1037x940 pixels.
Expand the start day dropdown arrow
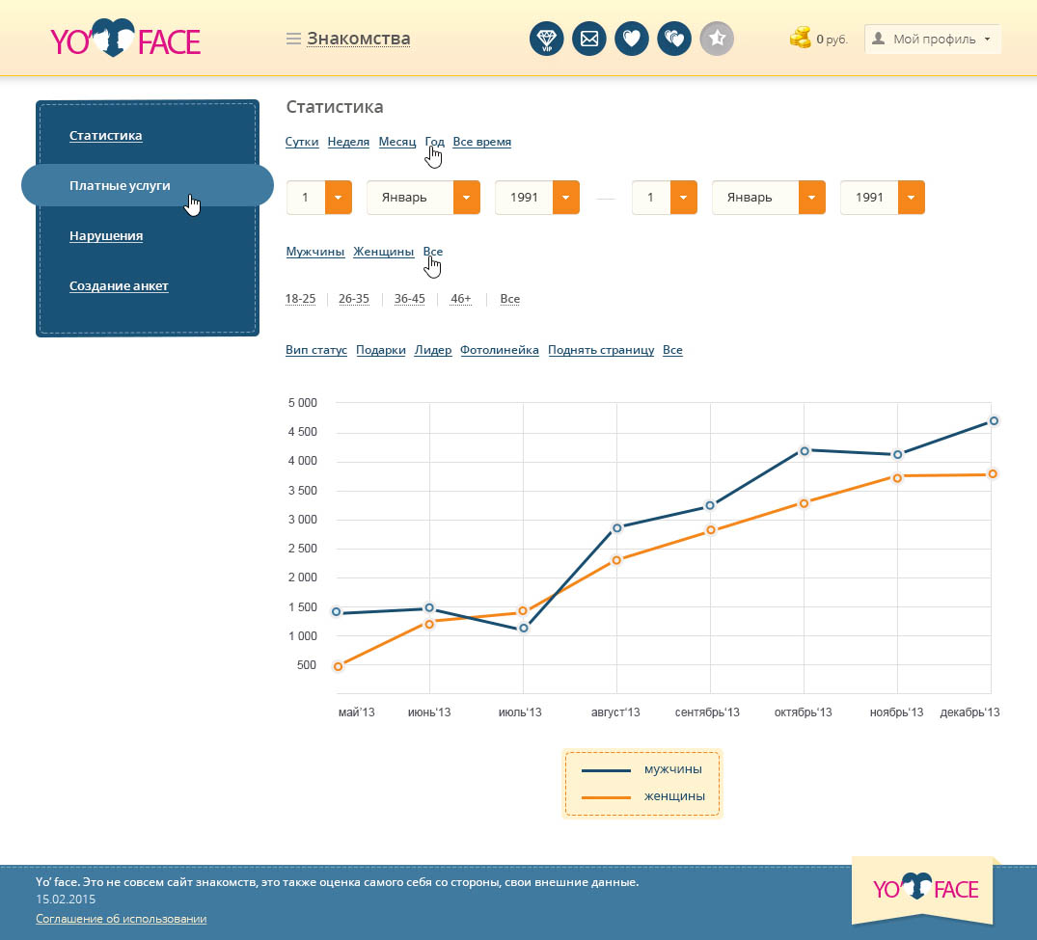coord(338,197)
